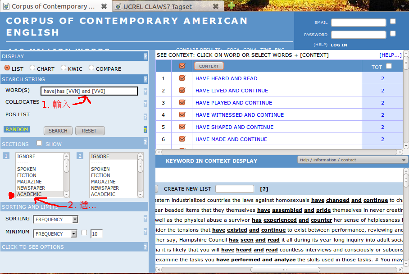The width and height of the screenshot is (409, 274).
Task: Switch to Corpus of Contemporary tab
Action: pos(53,6)
